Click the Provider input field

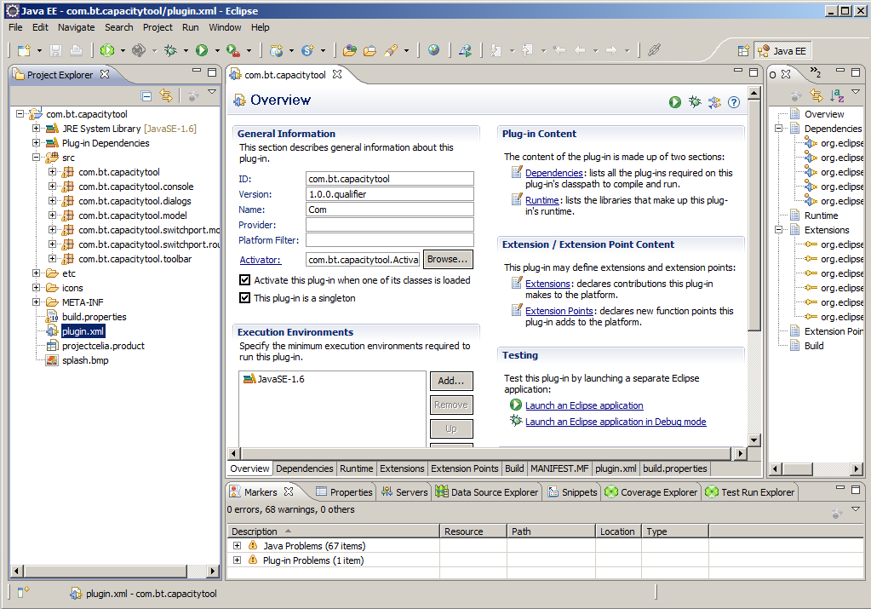389,225
